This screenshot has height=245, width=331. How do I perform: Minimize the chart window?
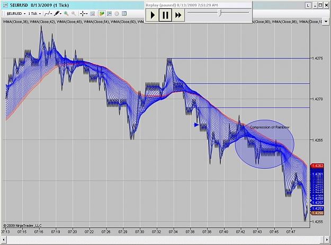point(315,5)
